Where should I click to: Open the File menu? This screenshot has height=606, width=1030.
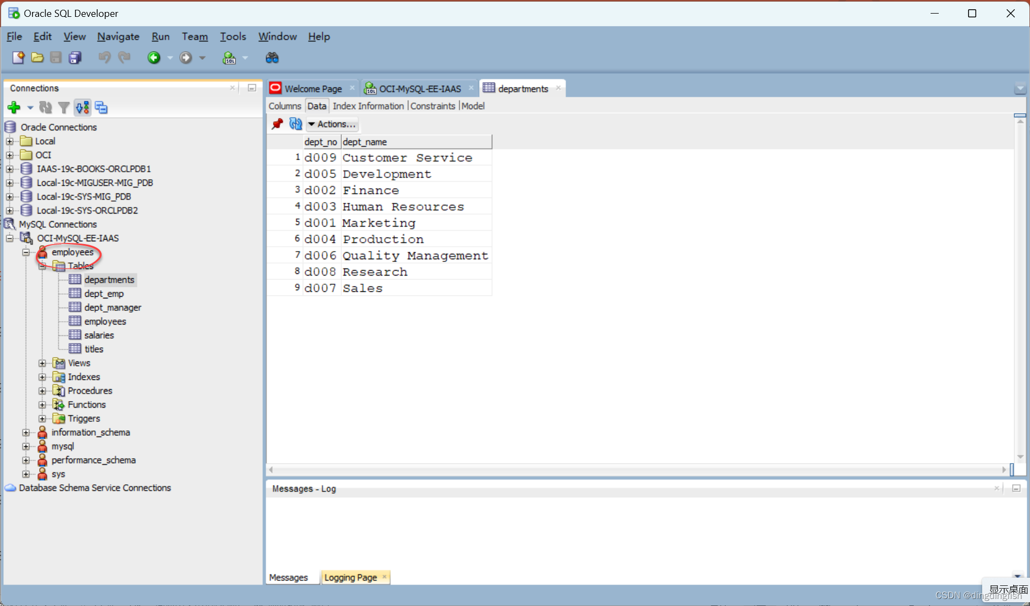(14, 36)
